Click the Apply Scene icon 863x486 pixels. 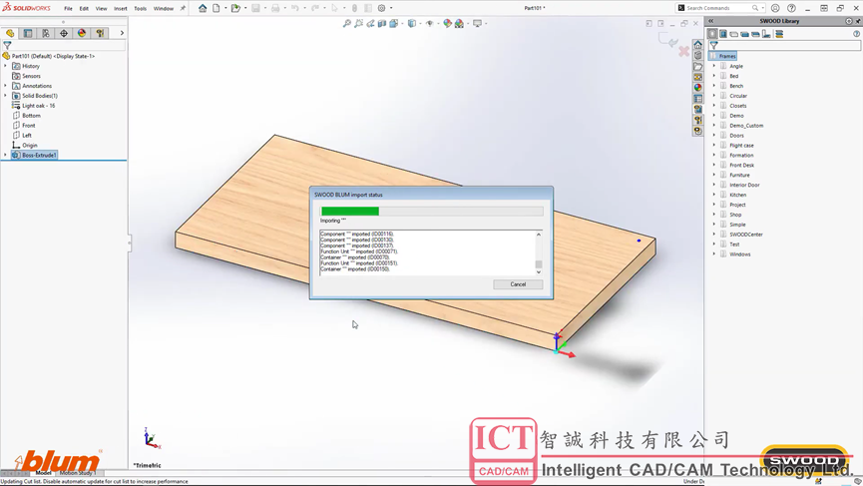tap(459, 24)
